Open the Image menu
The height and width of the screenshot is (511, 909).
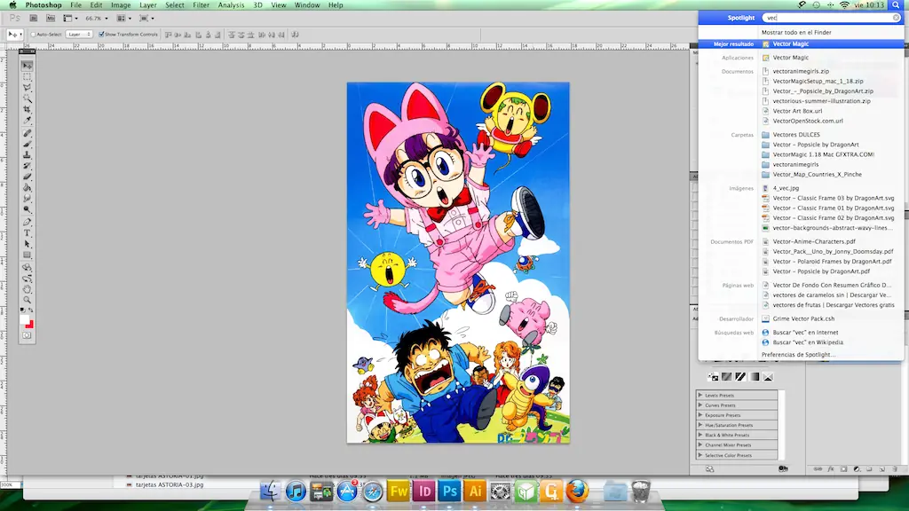121,5
